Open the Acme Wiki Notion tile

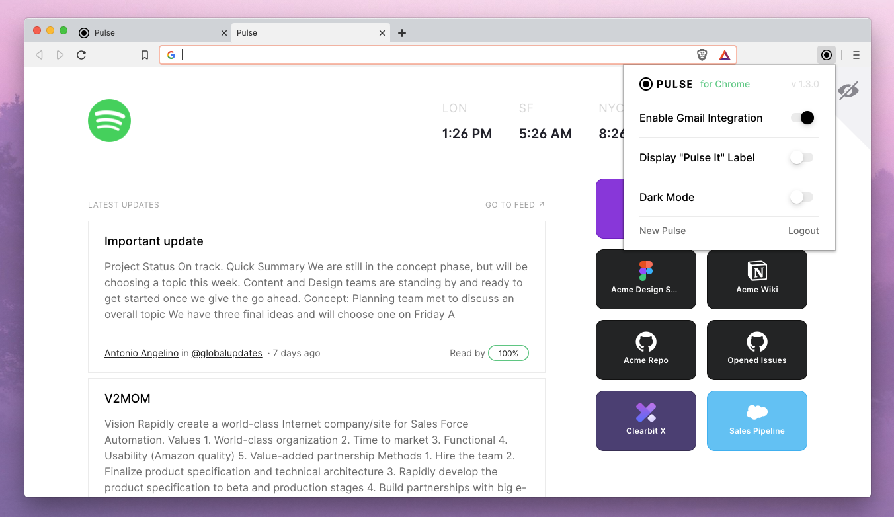click(x=756, y=279)
